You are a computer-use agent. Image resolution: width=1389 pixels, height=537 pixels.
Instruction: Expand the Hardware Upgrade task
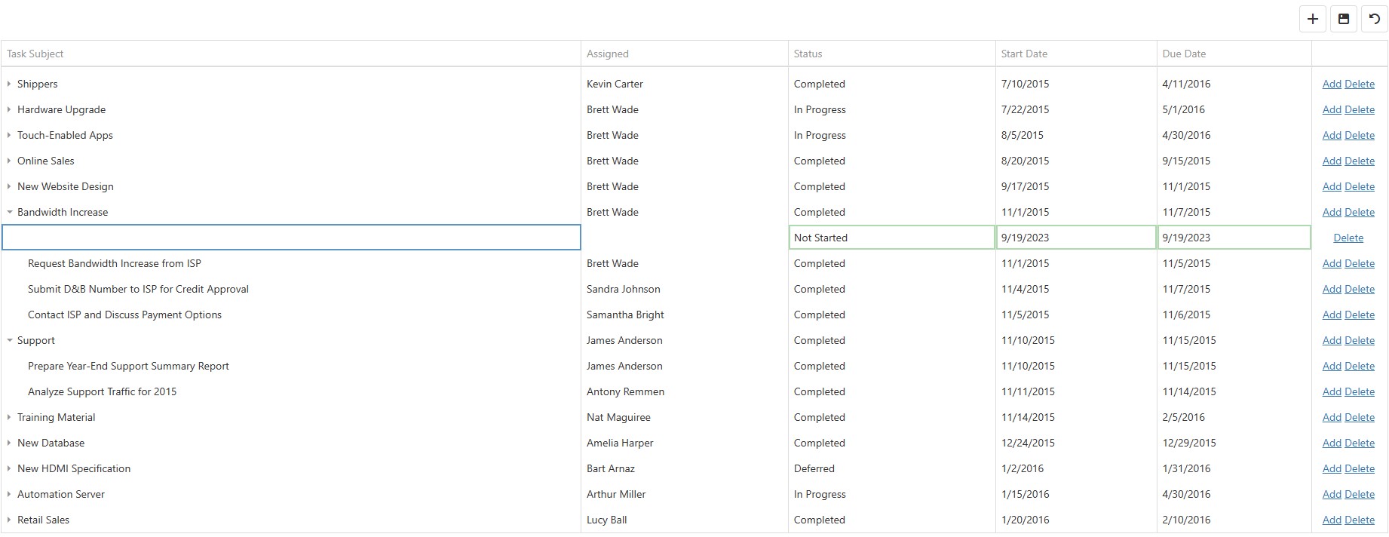(x=9, y=110)
